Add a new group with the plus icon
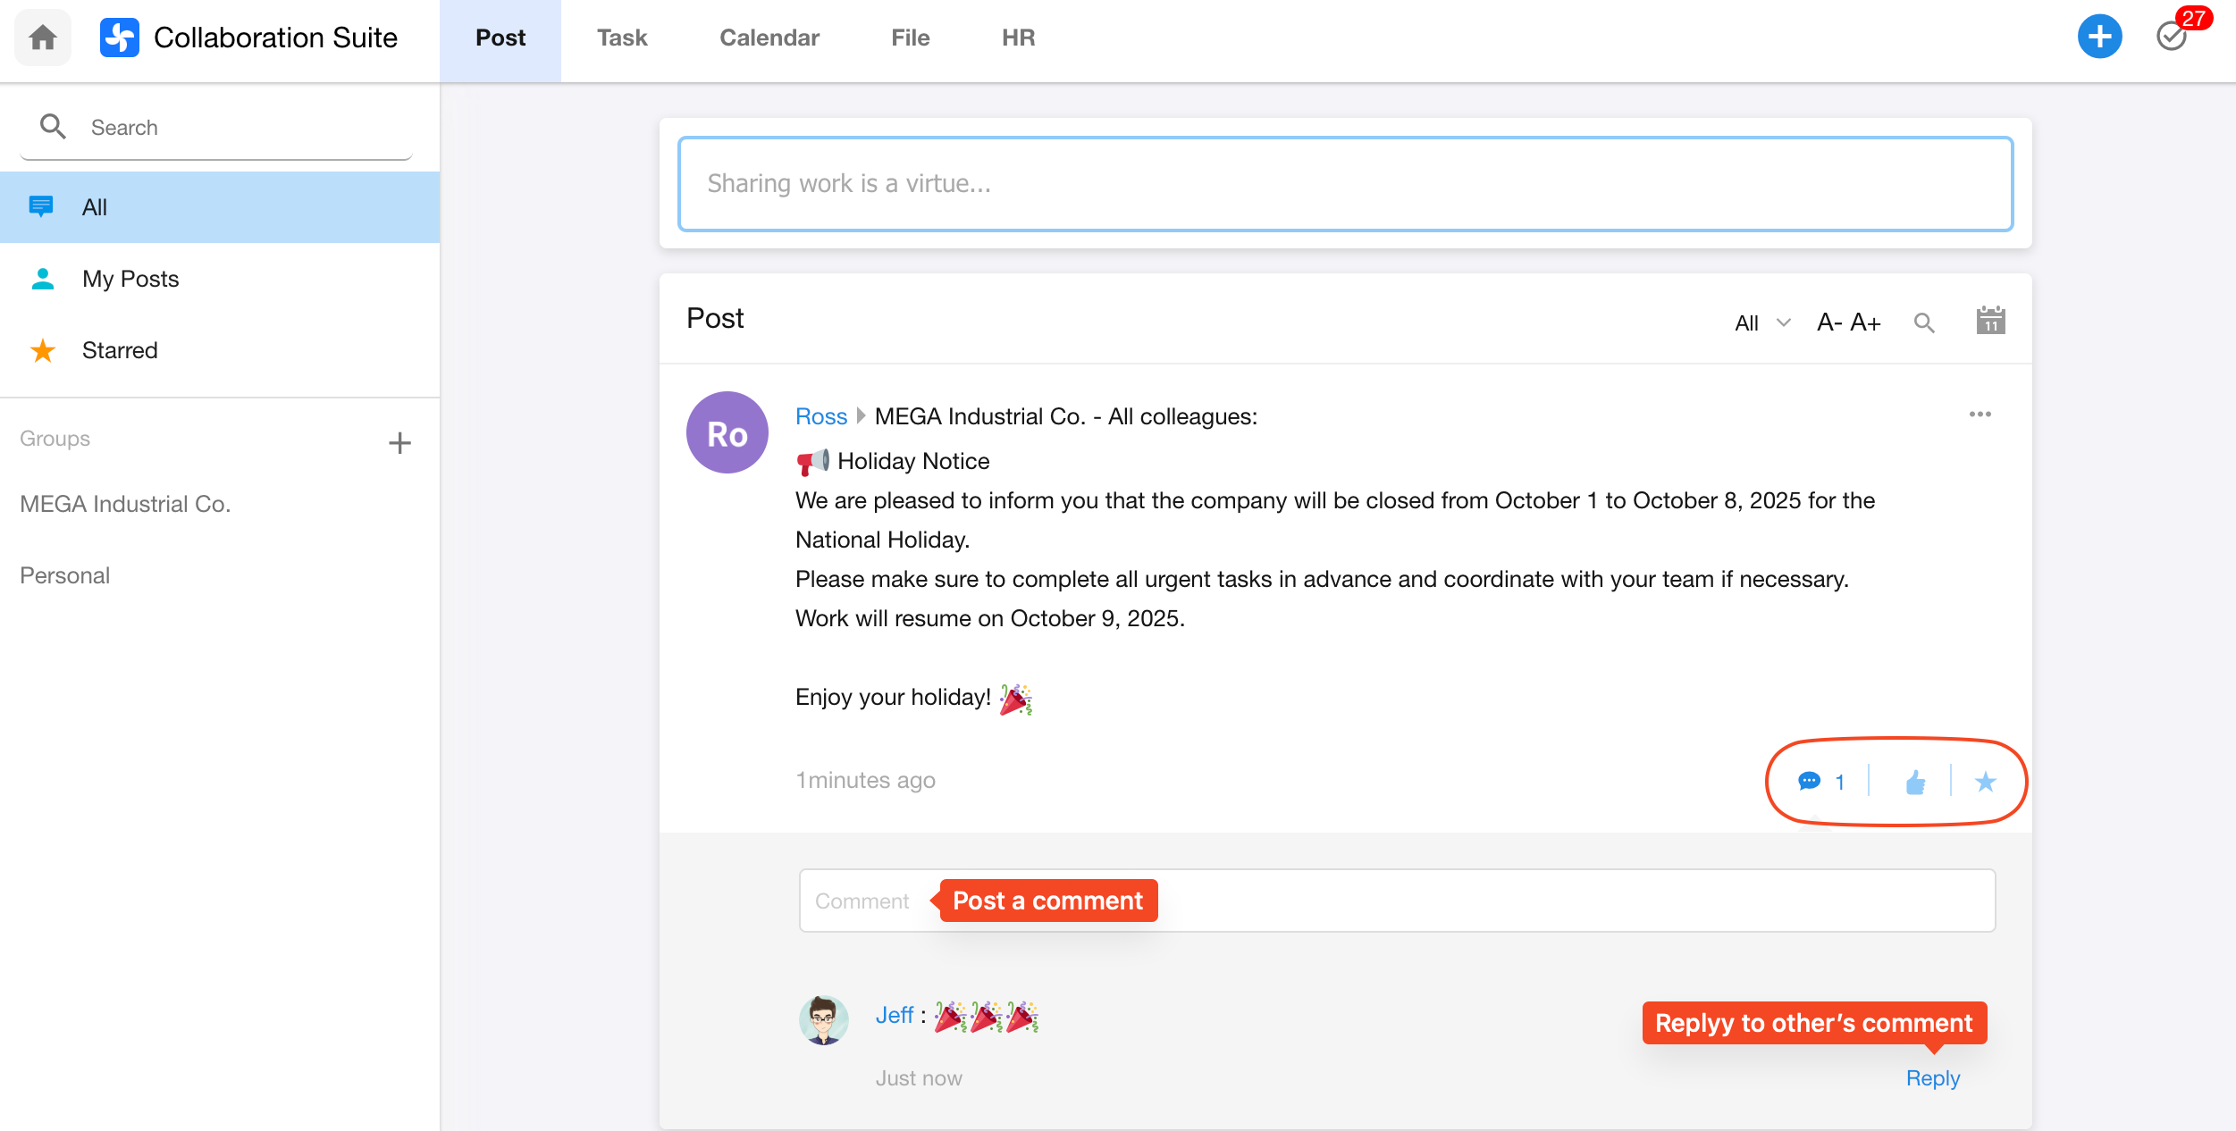 pos(399,442)
